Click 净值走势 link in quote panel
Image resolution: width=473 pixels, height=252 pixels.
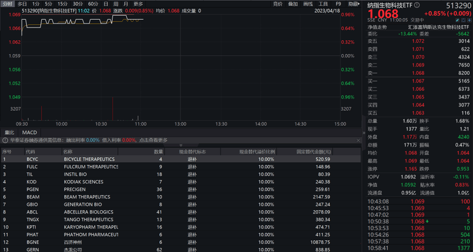tap(378, 27)
